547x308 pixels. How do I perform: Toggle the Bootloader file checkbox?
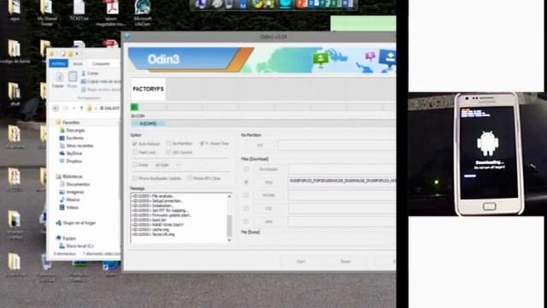pyautogui.click(x=246, y=169)
